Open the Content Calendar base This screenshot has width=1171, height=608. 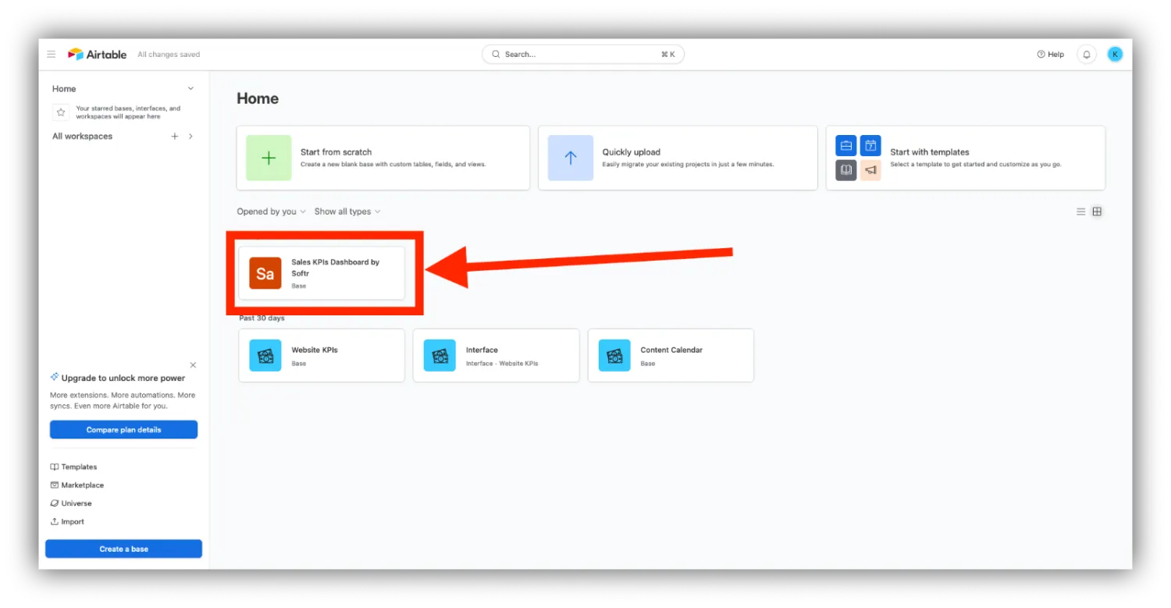point(671,355)
